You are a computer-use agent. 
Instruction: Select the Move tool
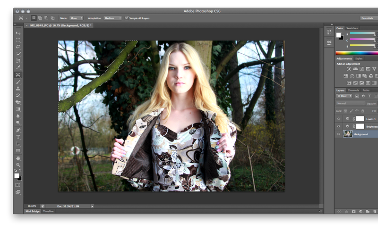[18, 33]
